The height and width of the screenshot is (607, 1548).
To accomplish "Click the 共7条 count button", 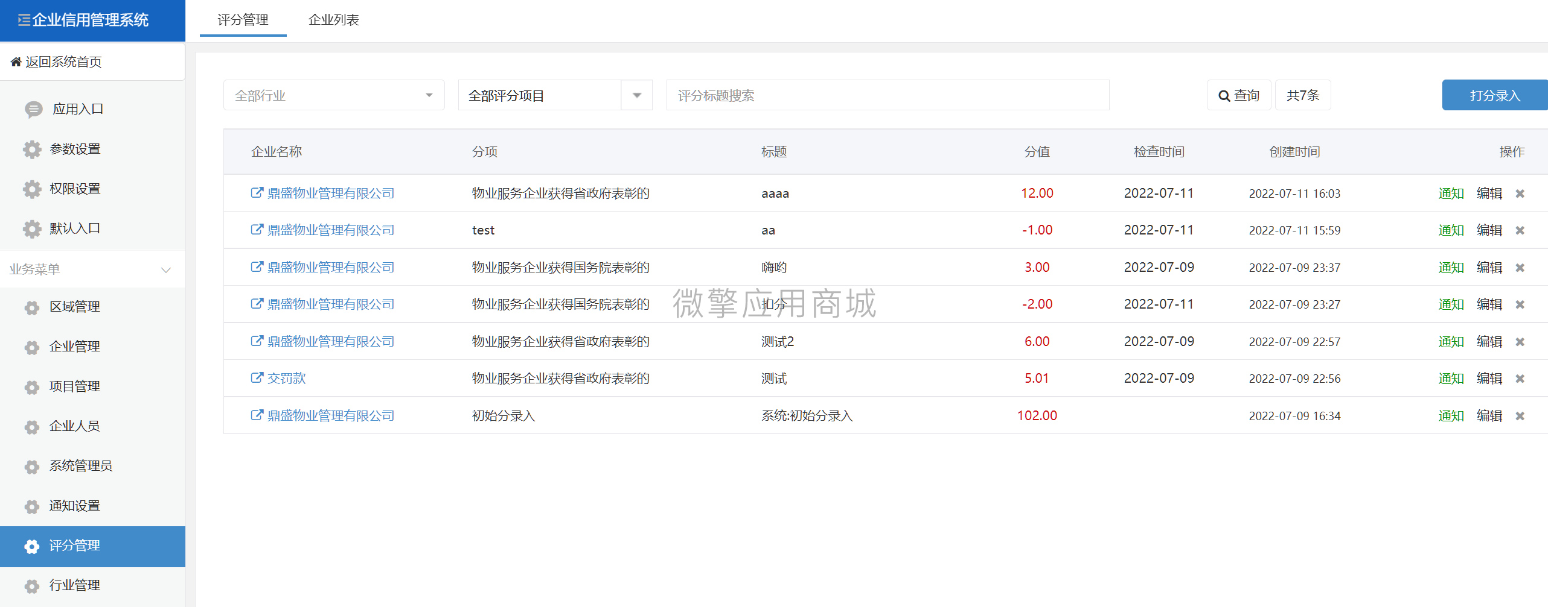I will click(1303, 95).
